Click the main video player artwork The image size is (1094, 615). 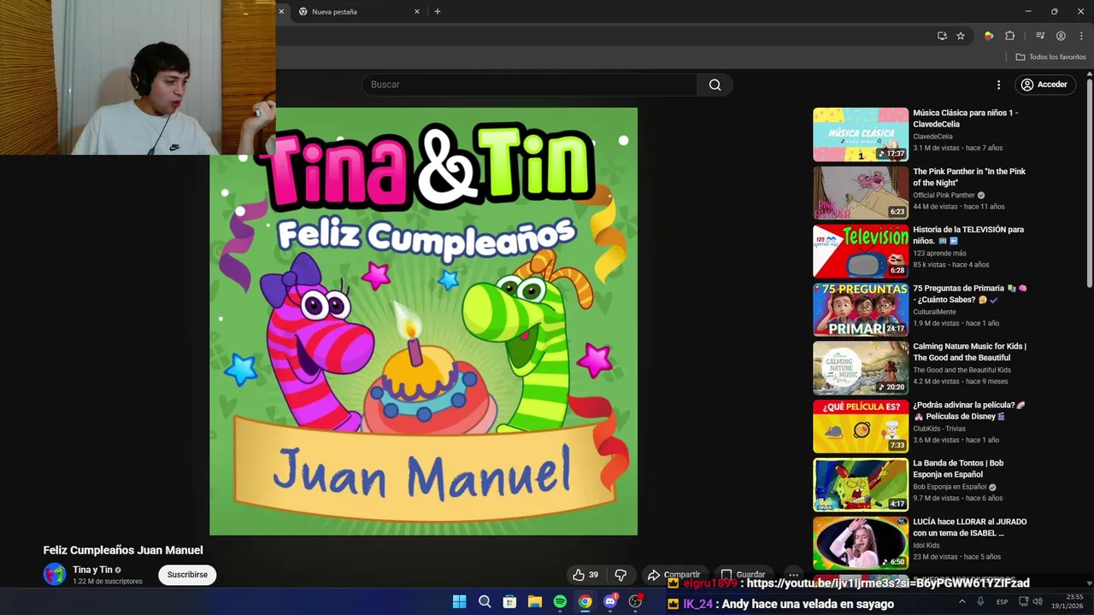pyautogui.click(x=423, y=321)
